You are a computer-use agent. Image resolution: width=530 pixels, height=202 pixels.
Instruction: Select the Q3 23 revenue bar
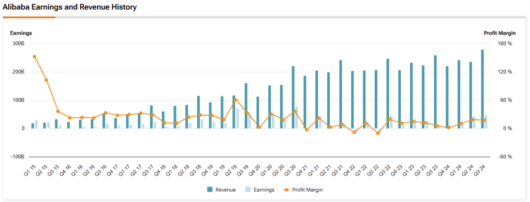click(435, 92)
